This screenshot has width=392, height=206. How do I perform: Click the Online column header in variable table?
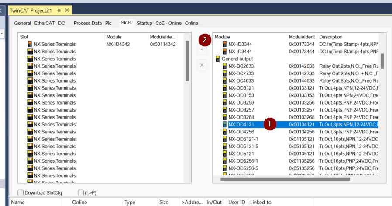click(97, 202)
